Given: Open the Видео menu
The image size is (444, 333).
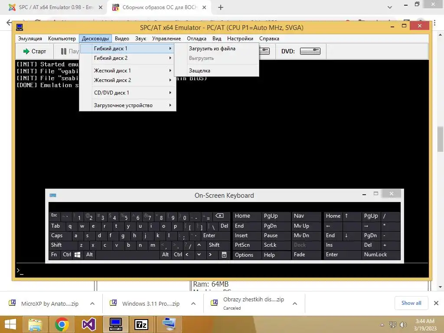Looking at the screenshot, I should (x=122, y=39).
